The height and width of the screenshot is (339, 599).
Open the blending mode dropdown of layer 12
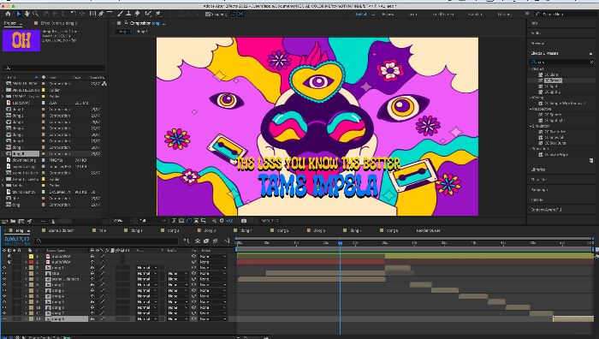point(146,318)
